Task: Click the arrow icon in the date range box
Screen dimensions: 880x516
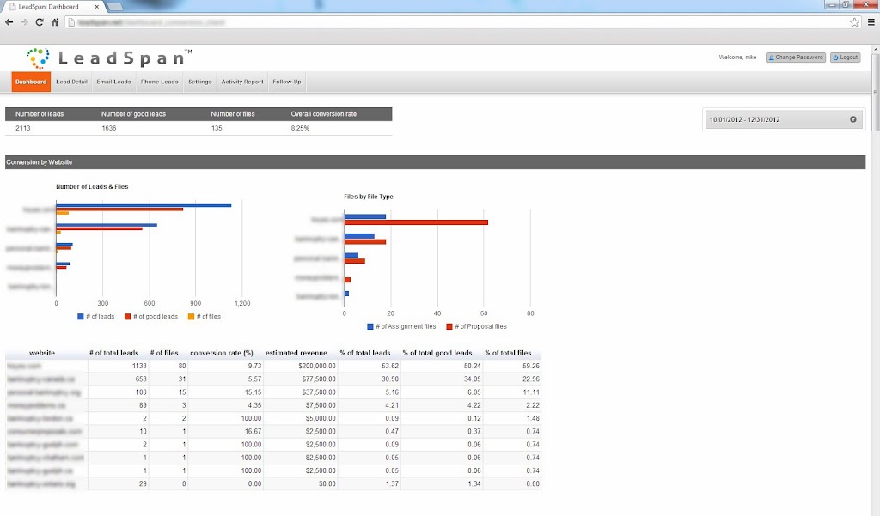Action: 853,119
